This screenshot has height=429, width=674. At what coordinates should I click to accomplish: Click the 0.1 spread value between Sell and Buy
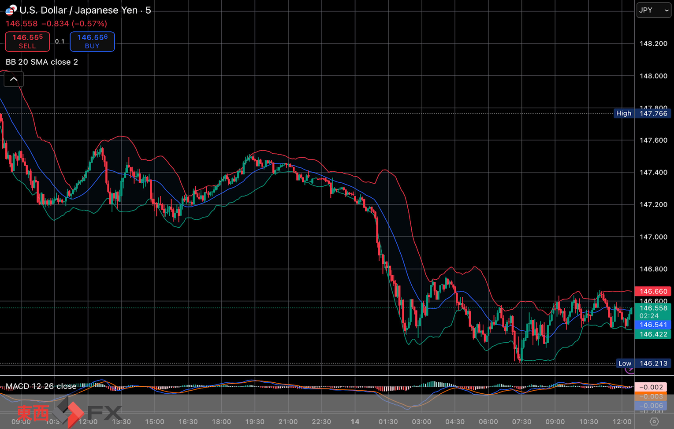(x=60, y=41)
